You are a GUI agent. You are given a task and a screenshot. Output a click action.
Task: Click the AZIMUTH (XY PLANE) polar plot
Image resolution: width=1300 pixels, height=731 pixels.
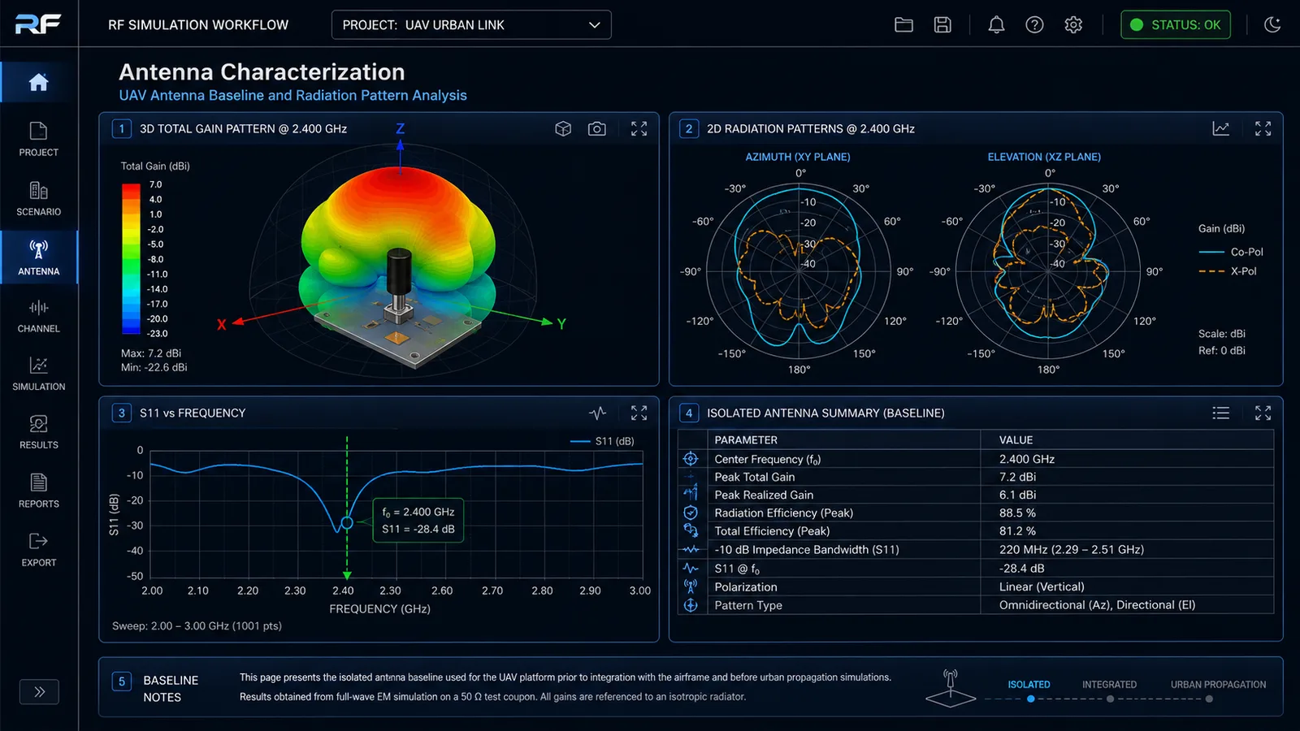pyautogui.click(x=799, y=272)
